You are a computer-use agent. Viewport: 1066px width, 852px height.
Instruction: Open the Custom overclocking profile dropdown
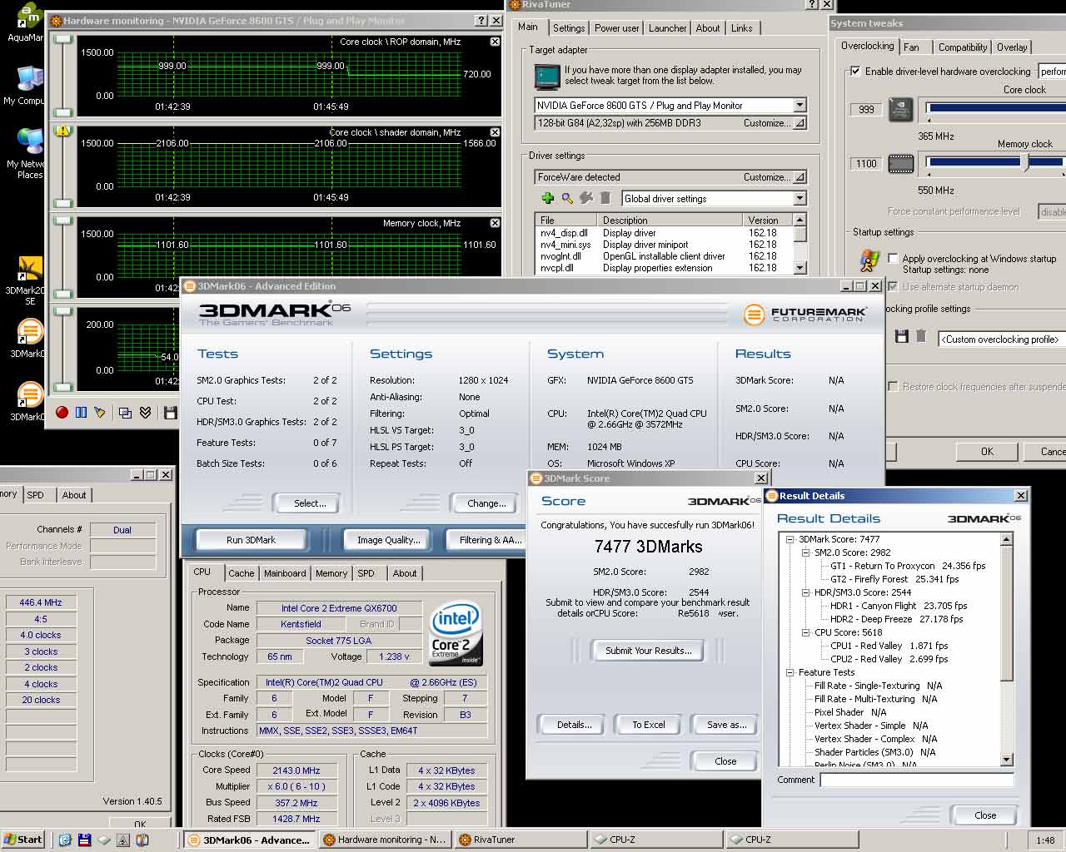tap(1002, 339)
